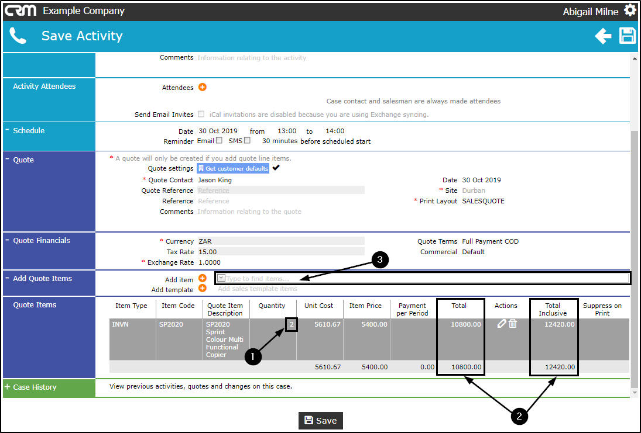
Task: Click the Currency field showing ZAR
Action: (x=281, y=241)
